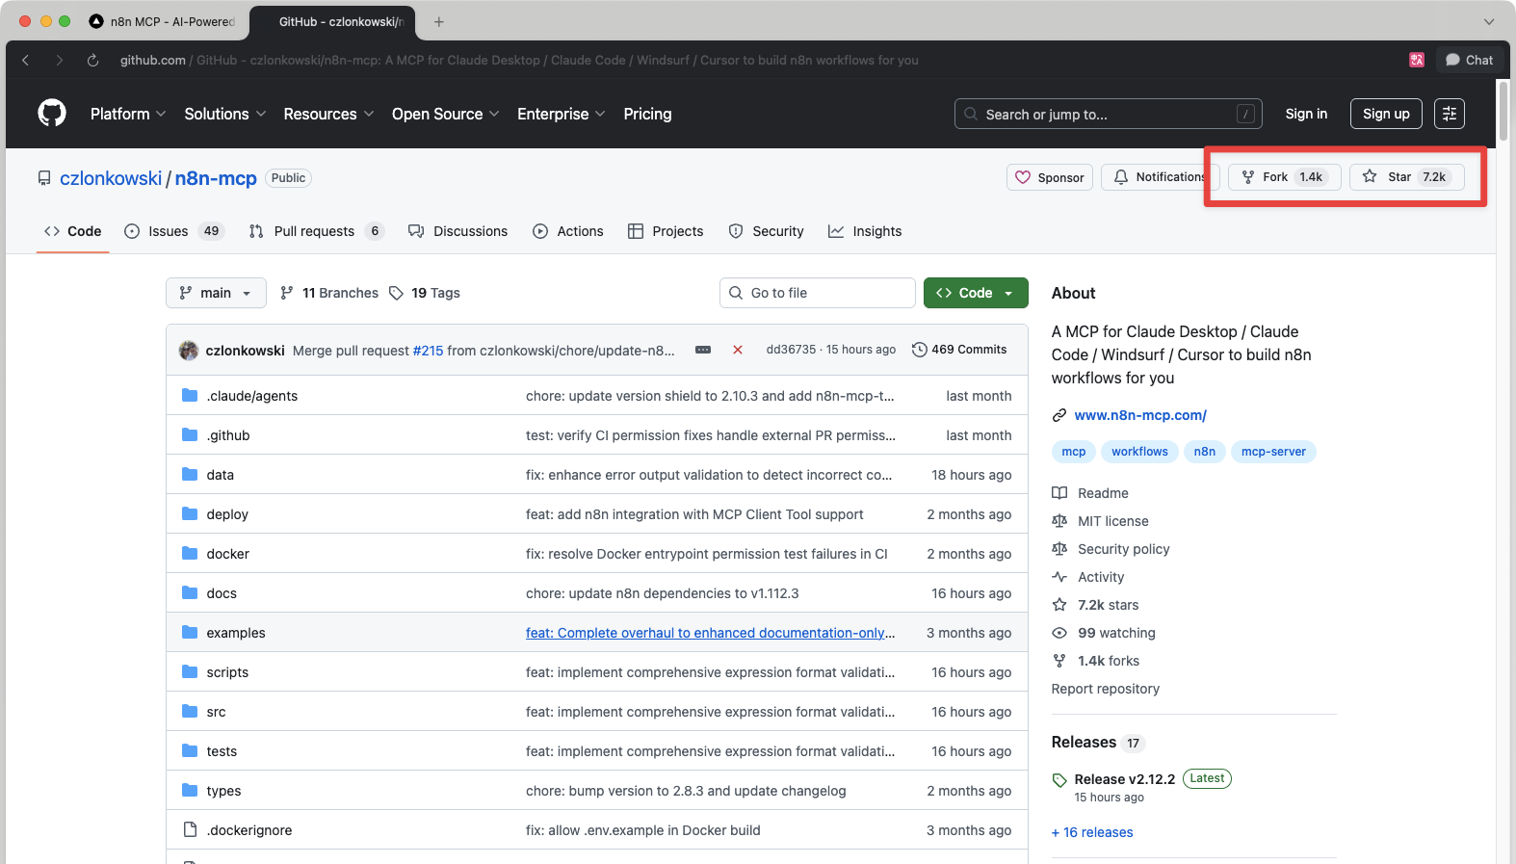Image resolution: width=1516 pixels, height=864 pixels.
Task: Click the Search or jump to field
Action: coord(1108,114)
